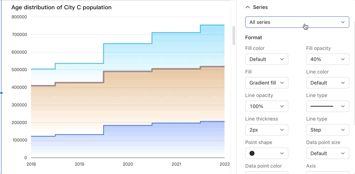The height and width of the screenshot is (174, 355).
Task: Click the bottom blue step line series
Action: 128,125
